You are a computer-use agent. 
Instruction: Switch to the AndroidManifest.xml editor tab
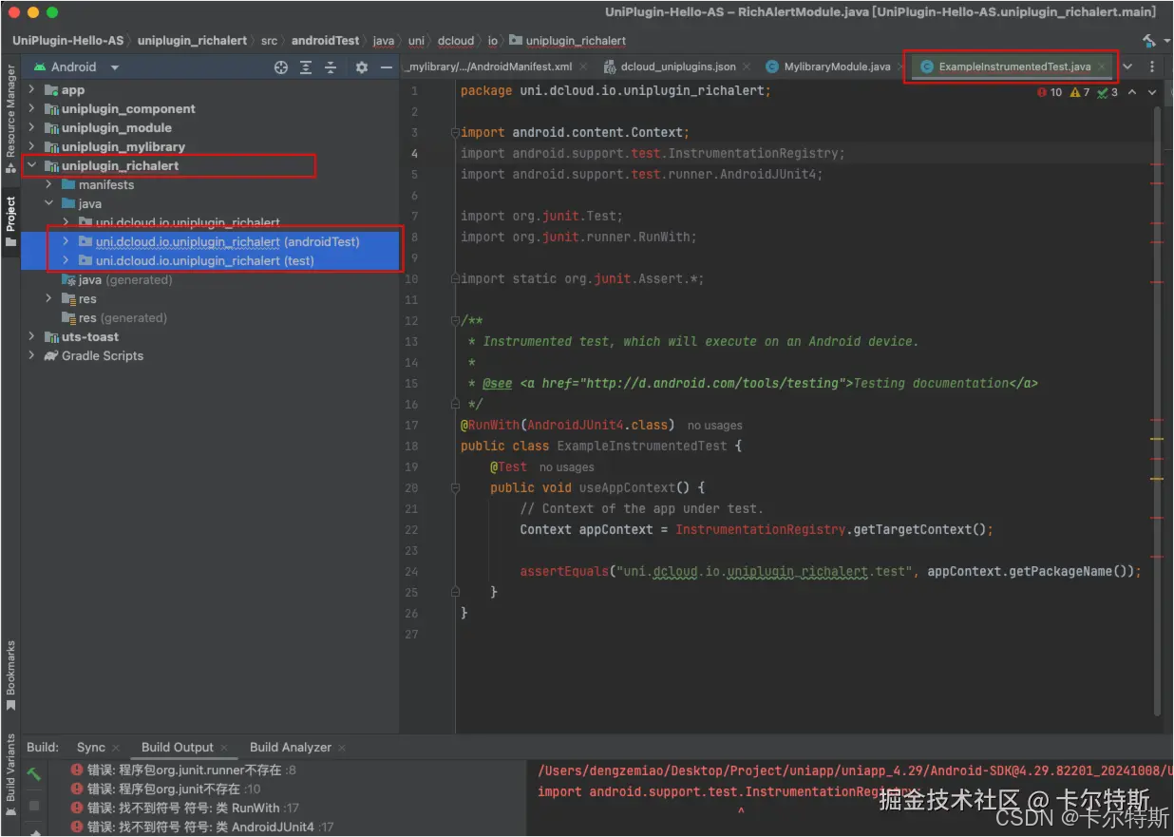(489, 67)
